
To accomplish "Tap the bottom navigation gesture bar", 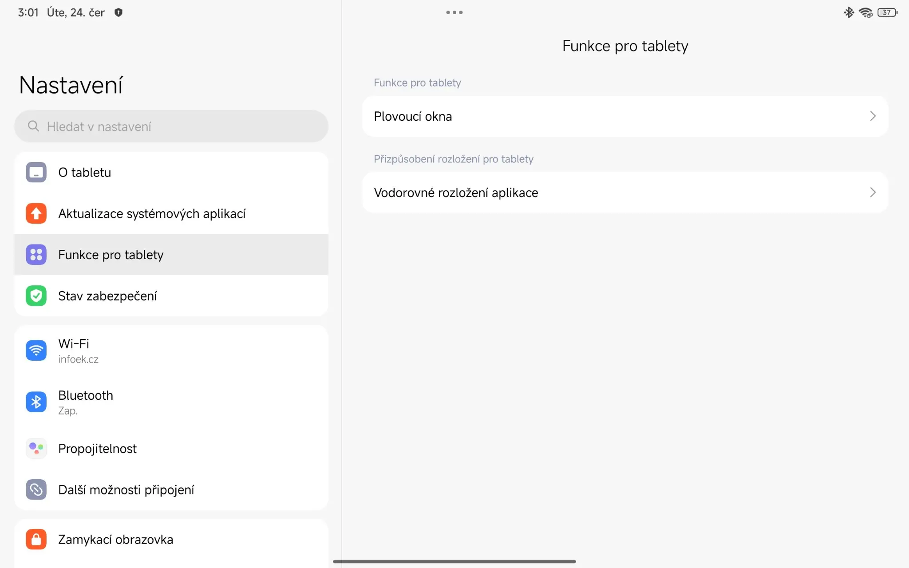I will click(x=454, y=561).
